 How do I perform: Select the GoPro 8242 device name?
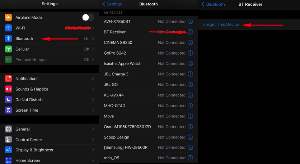[x=115, y=53]
